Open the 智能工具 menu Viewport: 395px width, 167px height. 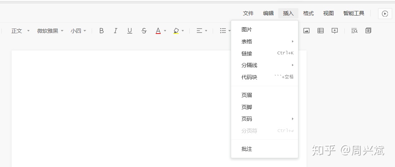pos(354,13)
